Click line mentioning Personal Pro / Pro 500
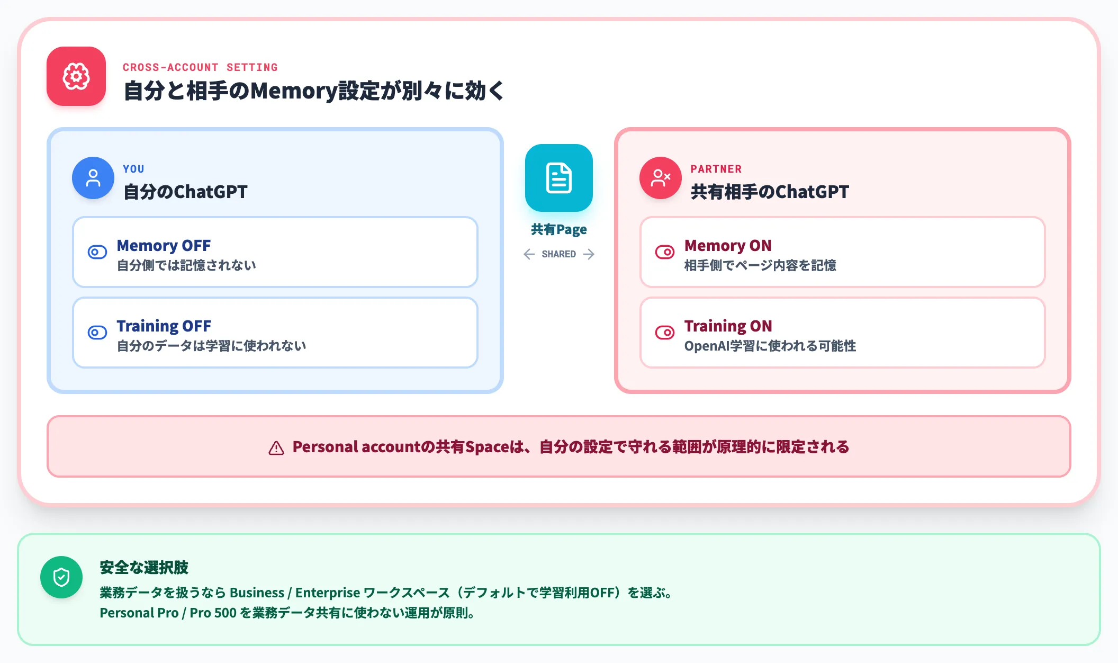This screenshot has width=1118, height=663. pos(287,613)
